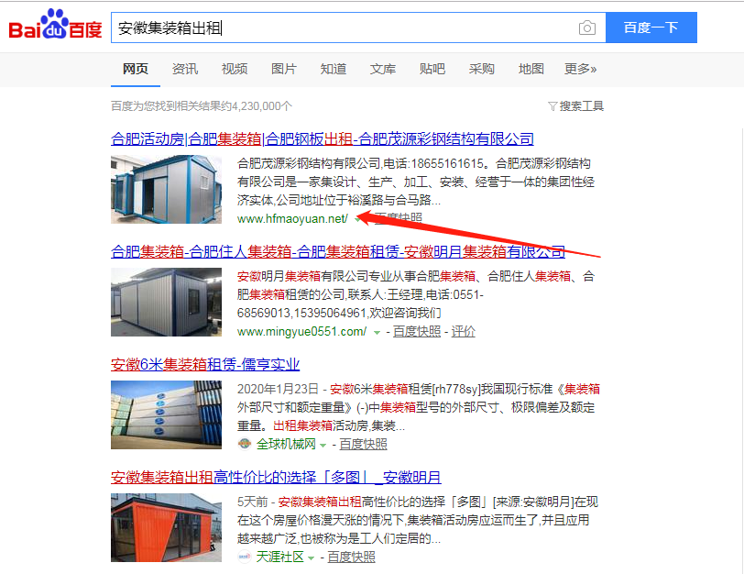Open the 地图 tab

point(531,69)
